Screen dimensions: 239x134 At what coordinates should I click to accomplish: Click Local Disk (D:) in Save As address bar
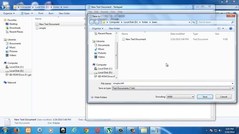(x=131, y=22)
